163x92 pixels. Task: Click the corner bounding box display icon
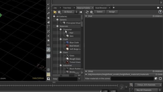click(x=48, y=27)
